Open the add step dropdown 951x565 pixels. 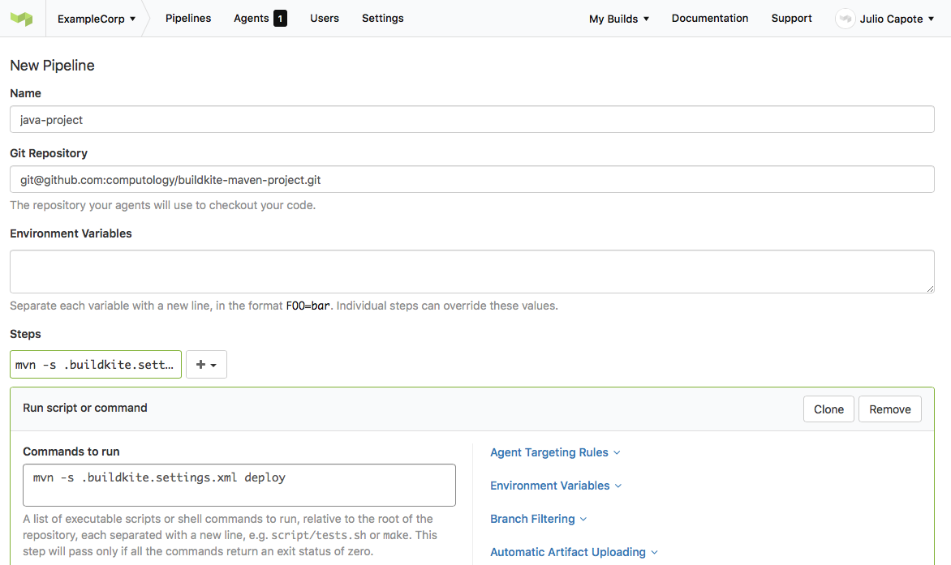click(206, 364)
